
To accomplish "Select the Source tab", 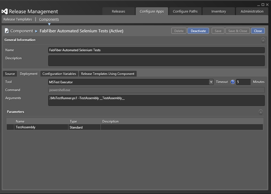I will tap(10, 74).
